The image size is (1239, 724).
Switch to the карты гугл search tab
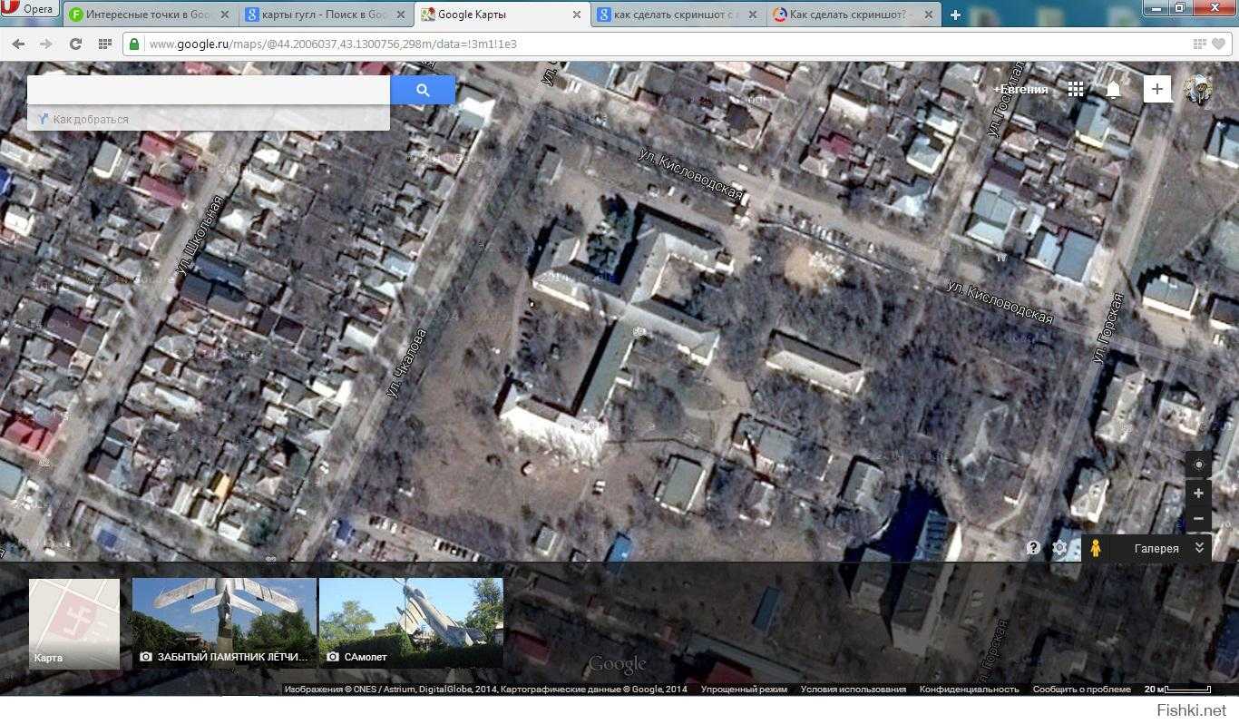(325, 15)
